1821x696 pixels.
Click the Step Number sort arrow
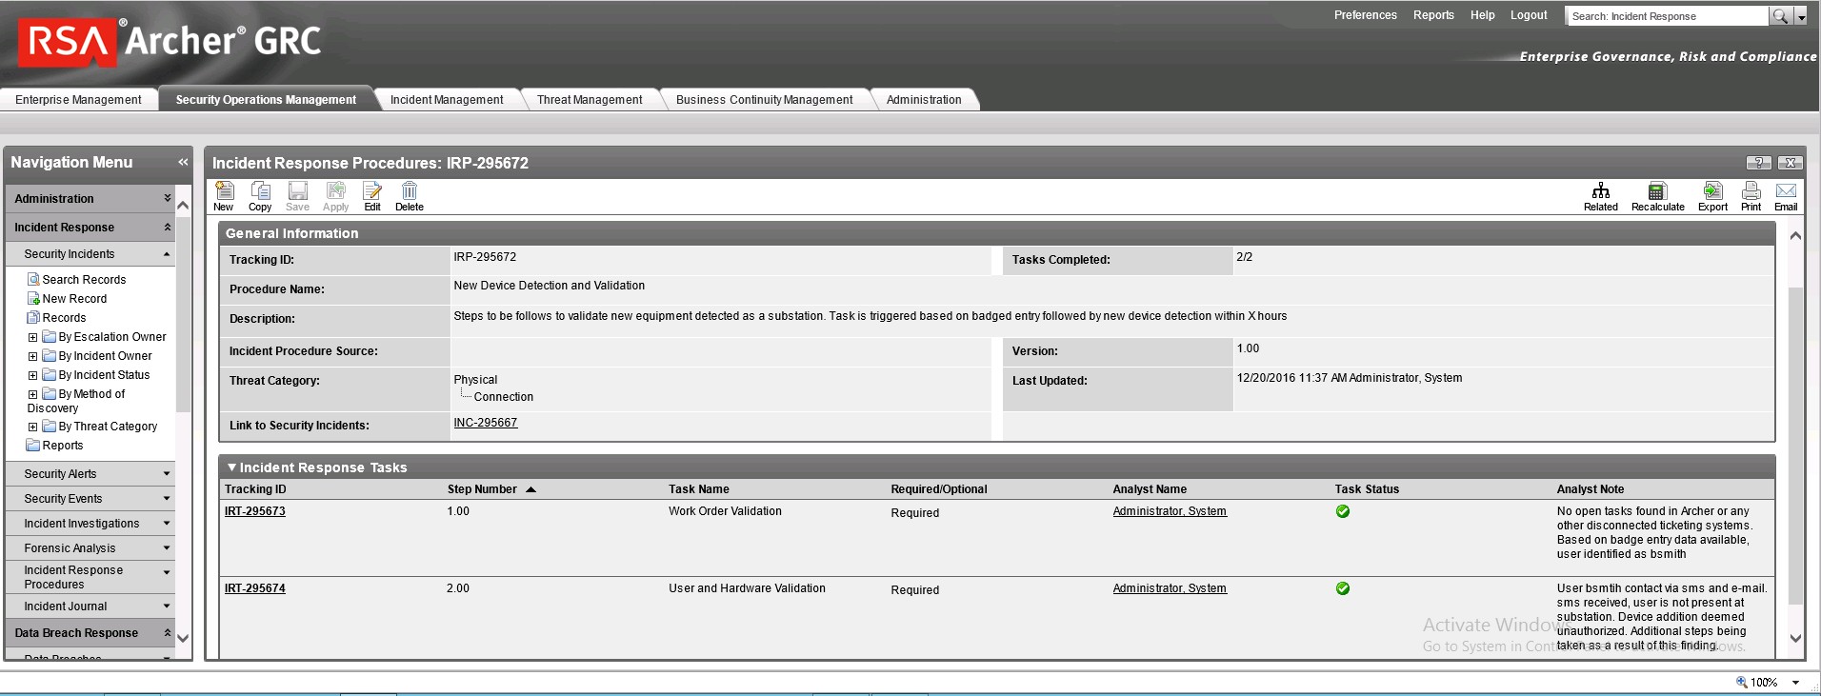(x=530, y=489)
